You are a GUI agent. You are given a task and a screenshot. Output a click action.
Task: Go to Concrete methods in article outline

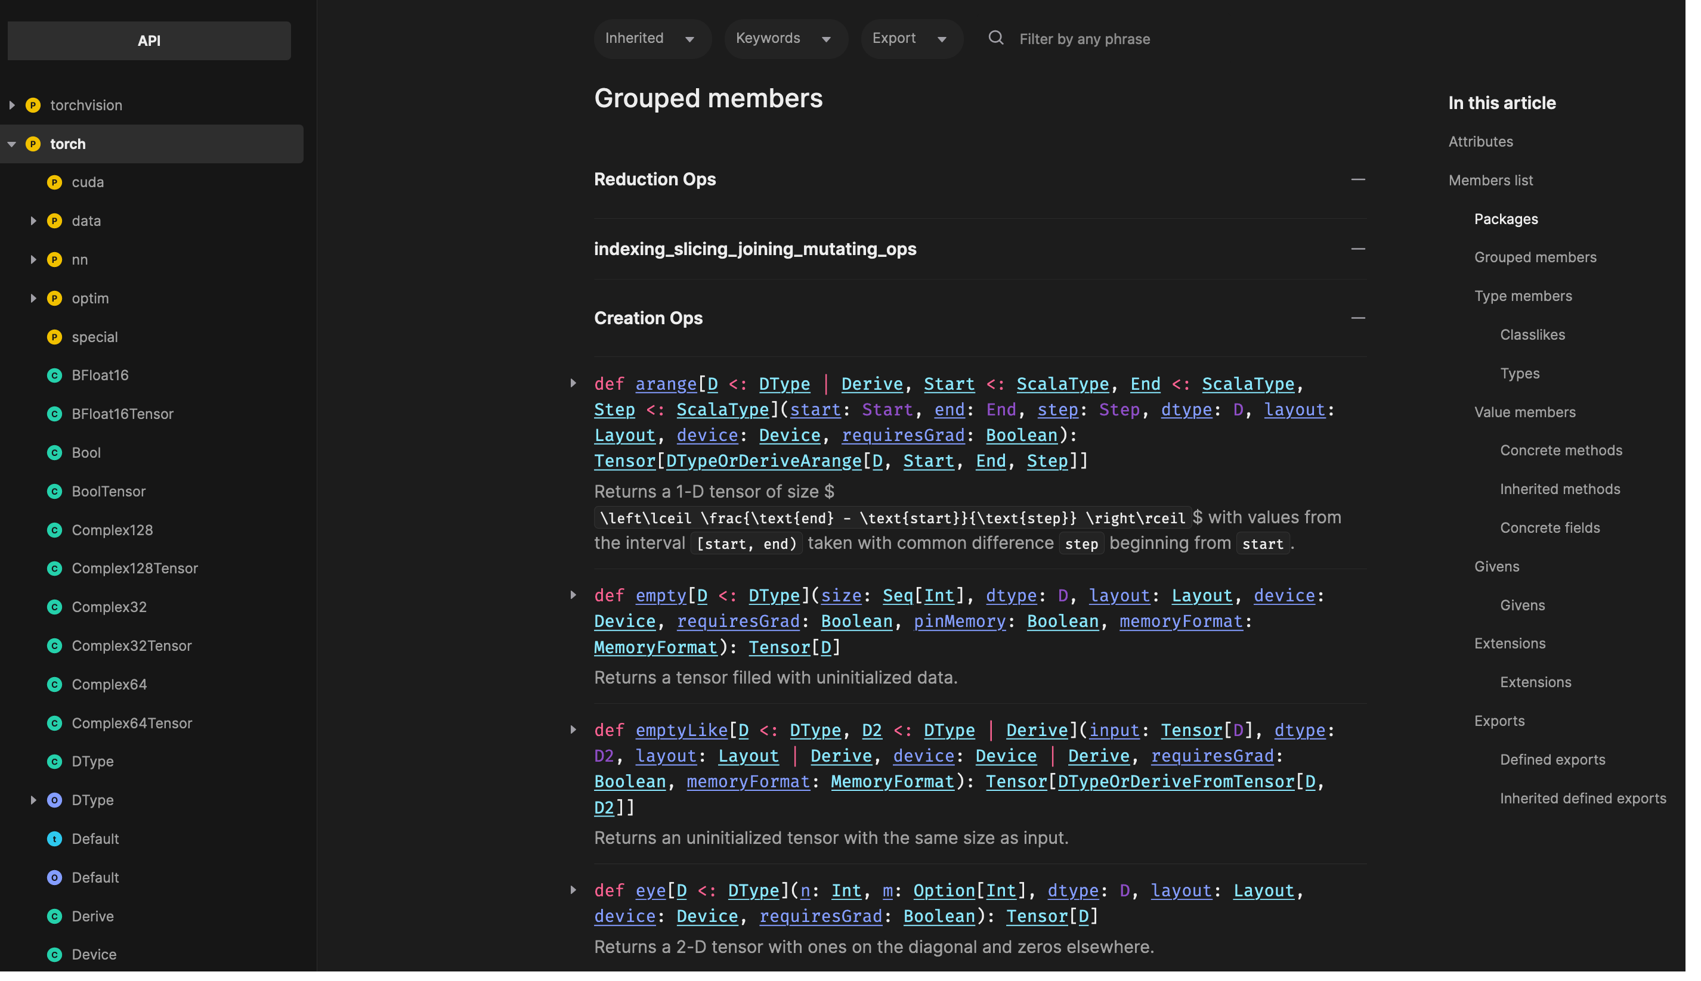pos(1561,450)
